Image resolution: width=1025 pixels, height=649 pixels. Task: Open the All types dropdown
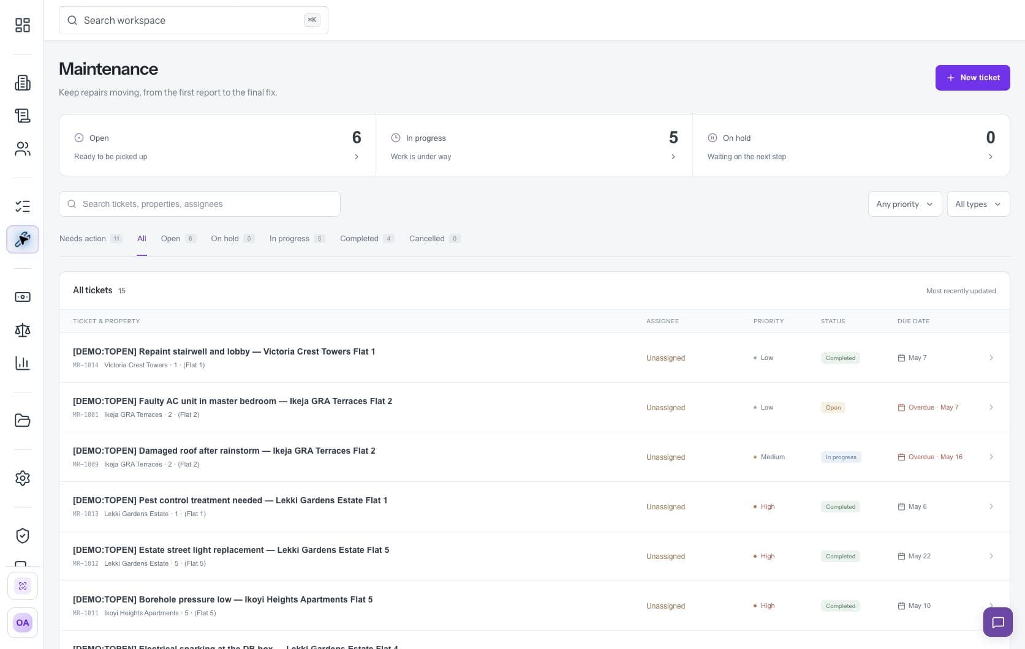point(978,204)
